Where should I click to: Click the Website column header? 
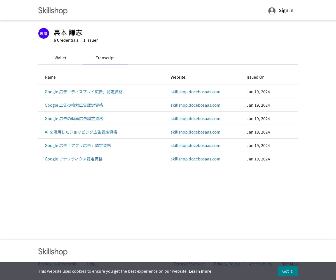(x=178, y=77)
